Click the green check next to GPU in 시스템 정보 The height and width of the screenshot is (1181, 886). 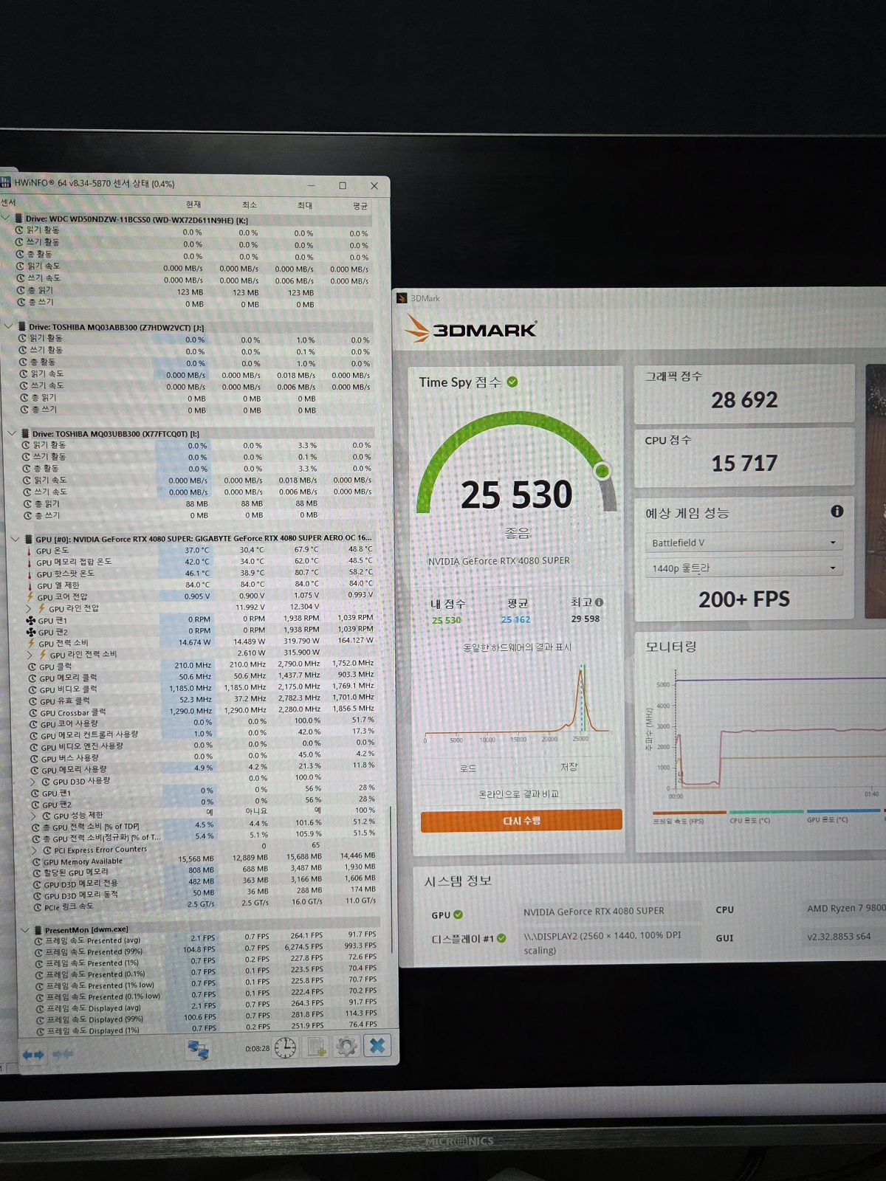tap(458, 915)
